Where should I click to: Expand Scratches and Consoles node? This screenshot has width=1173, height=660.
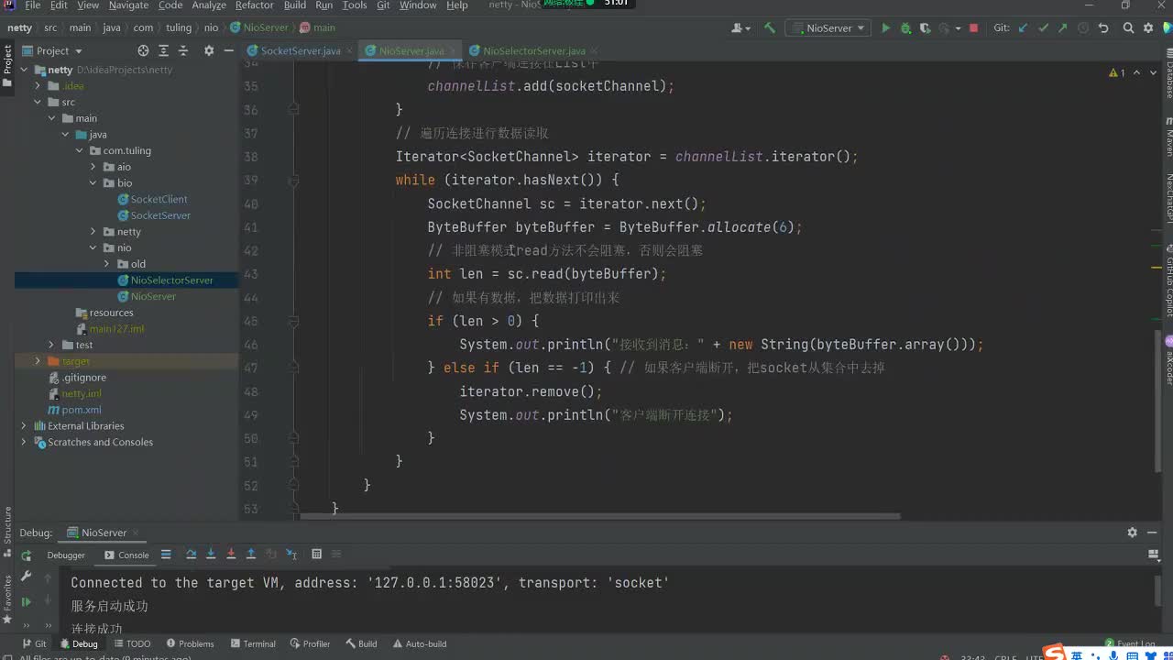pyautogui.click(x=25, y=442)
